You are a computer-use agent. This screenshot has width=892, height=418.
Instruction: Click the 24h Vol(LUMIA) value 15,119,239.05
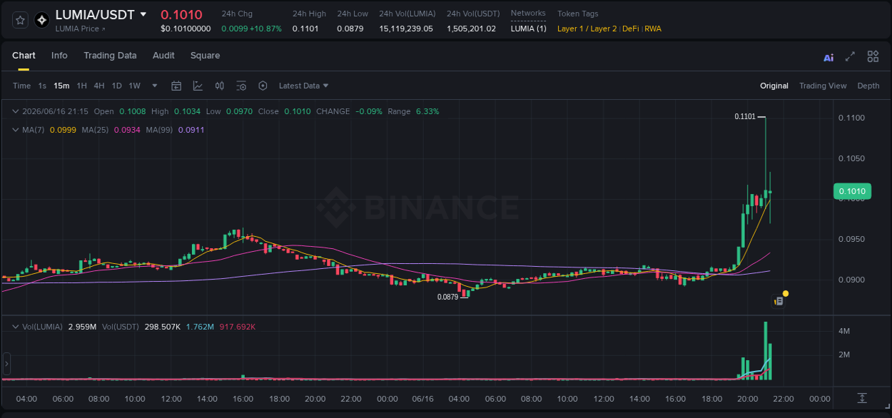(406, 29)
